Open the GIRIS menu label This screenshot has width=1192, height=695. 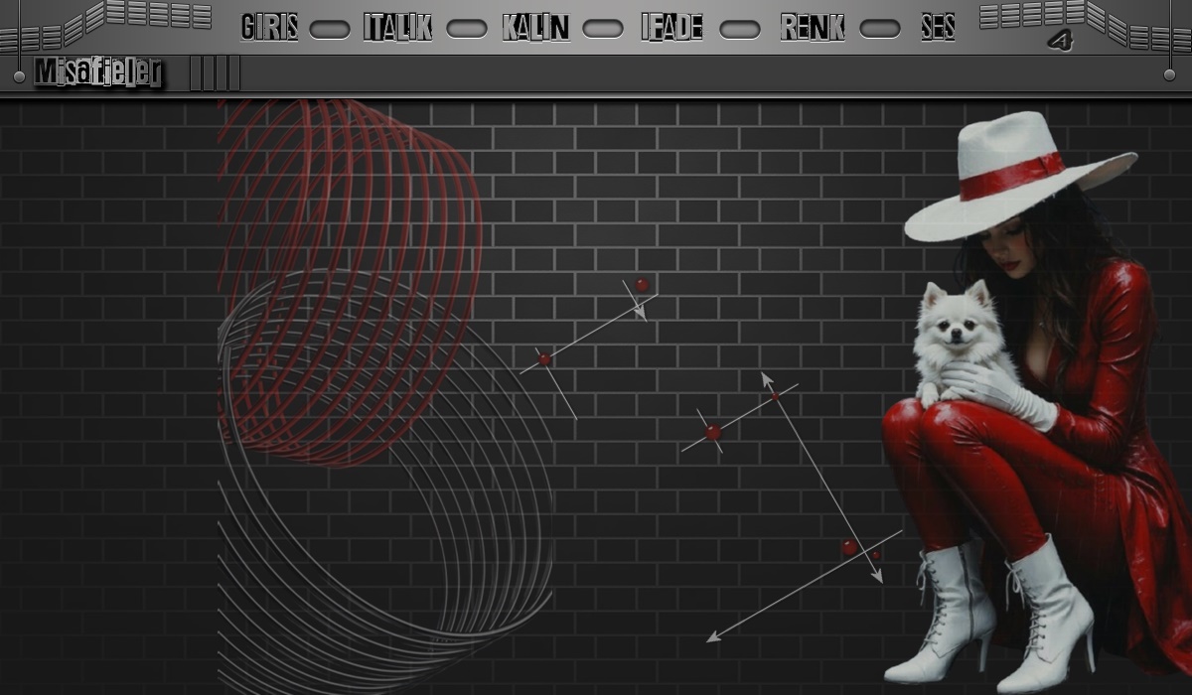269,28
